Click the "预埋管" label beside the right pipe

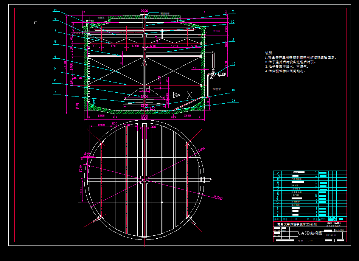(x=217, y=89)
